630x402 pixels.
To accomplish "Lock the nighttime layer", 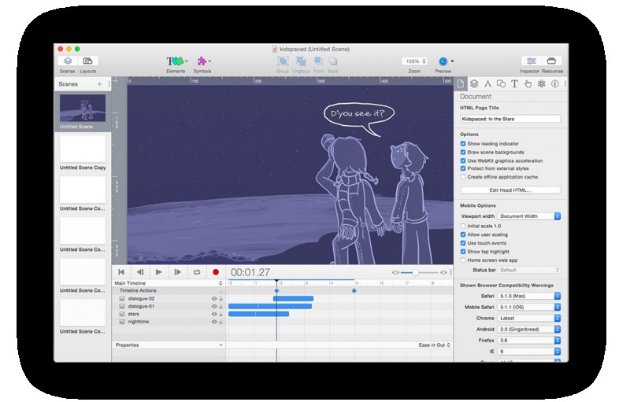I will coord(220,322).
